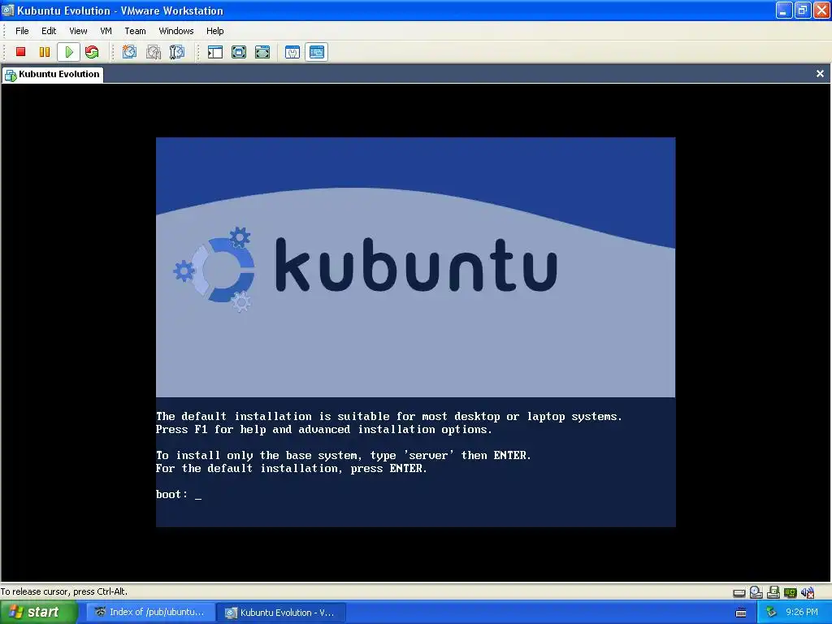Click the Kubuntu Evolution taskbar button
This screenshot has height=624, width=832.
click(x=281, y=613)
